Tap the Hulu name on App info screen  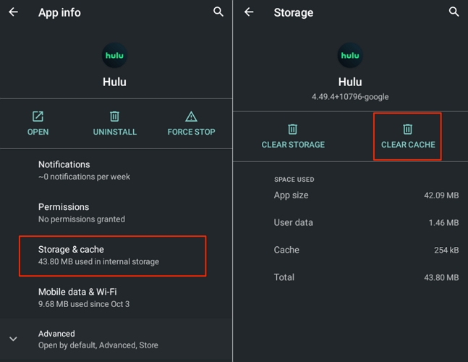(x=114, y=82)
